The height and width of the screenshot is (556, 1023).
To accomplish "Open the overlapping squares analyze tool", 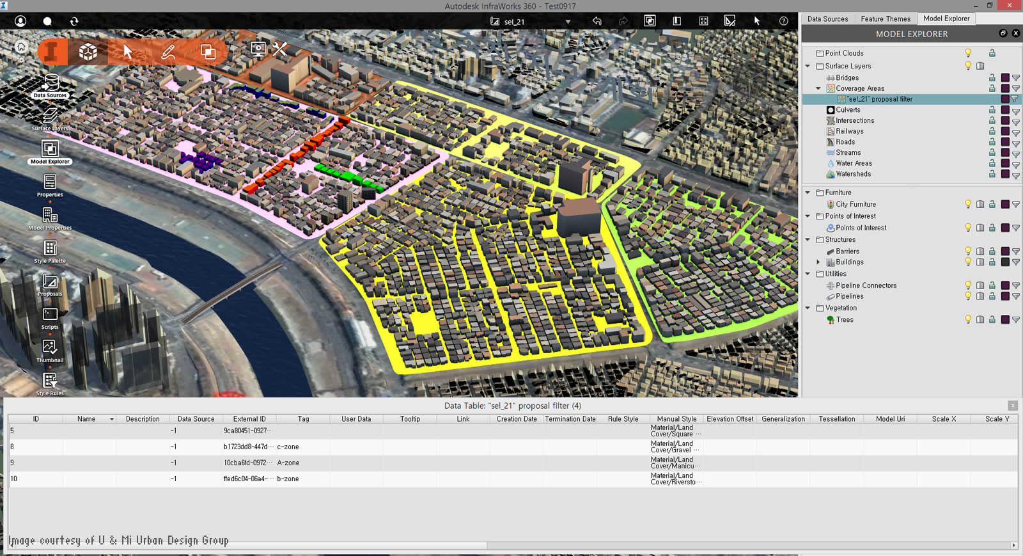I will pos(208,52).
